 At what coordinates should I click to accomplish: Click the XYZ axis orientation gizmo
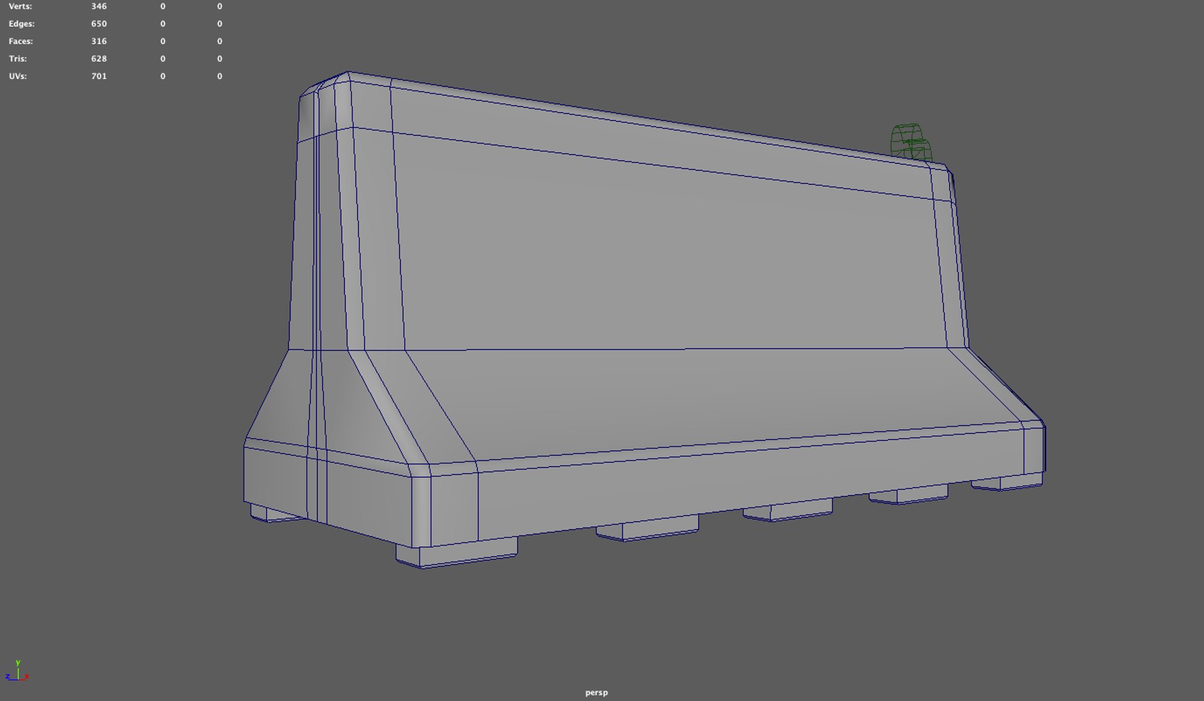tap(17, 671)
